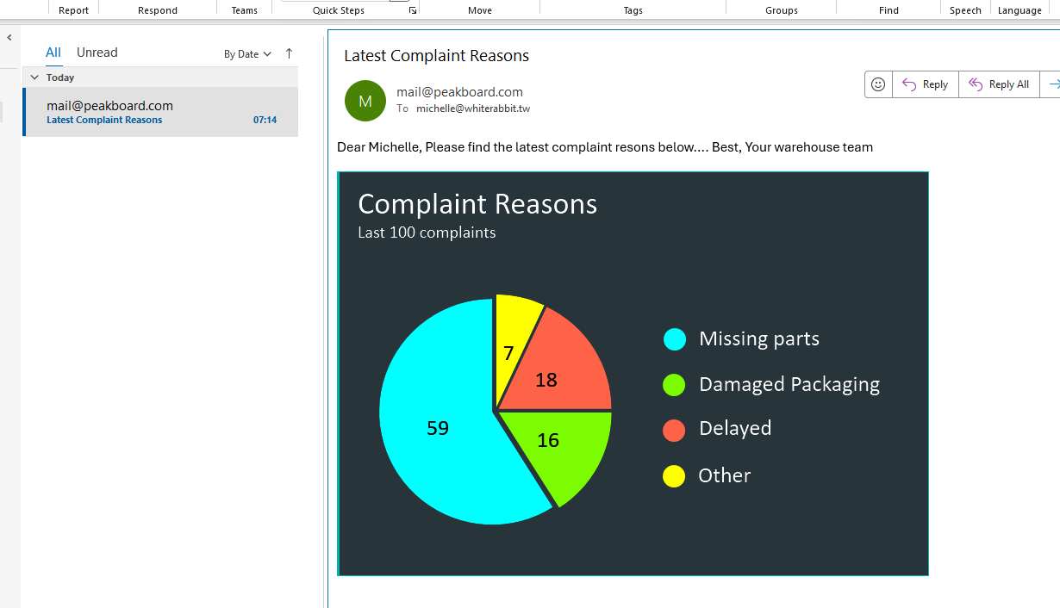The image size is (1060, 608).
Task: Click the Teams ribbon group
Action: [244, 9]
